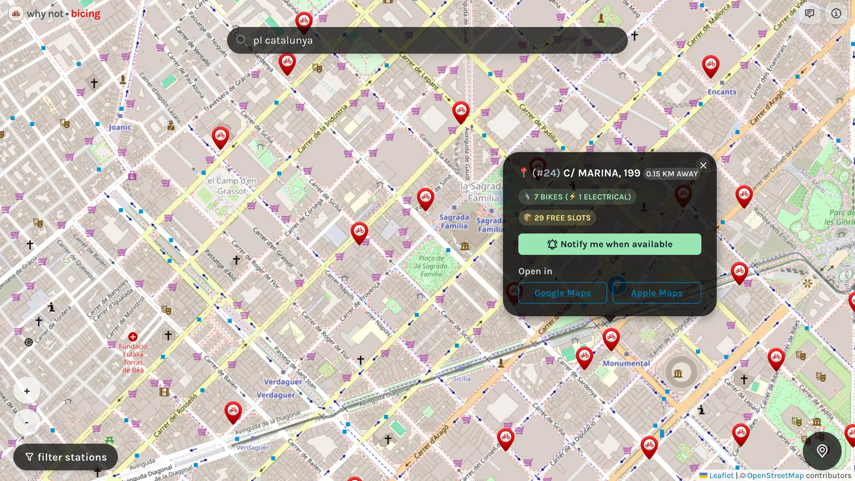This screenshot has width=855, height=481.
Task: Close the C/ MARINA, 199 station popup
Action: point(703,165)
